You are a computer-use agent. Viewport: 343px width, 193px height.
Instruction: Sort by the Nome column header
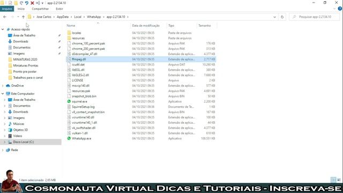71,26
